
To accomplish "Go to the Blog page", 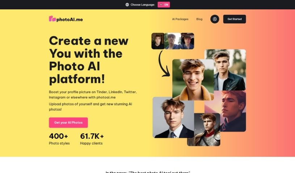I will click(x=199, y=19).
